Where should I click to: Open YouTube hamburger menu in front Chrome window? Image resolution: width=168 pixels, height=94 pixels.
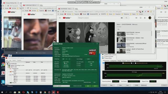click(x=60, y=18)
